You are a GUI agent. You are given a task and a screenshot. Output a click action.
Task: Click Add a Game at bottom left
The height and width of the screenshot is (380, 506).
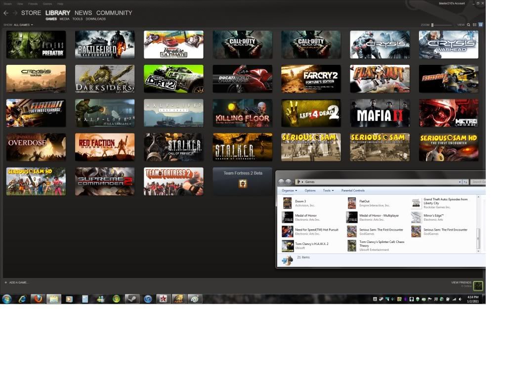click(16, 283)
